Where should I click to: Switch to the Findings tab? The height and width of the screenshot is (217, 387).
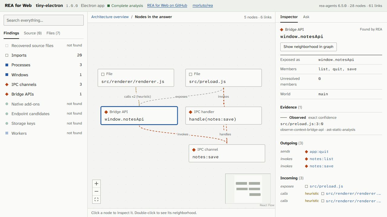click(x=11, y=33)
